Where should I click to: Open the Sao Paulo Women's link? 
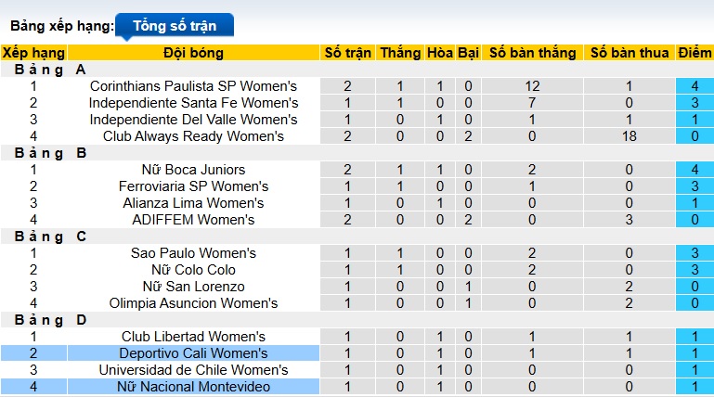193,253
